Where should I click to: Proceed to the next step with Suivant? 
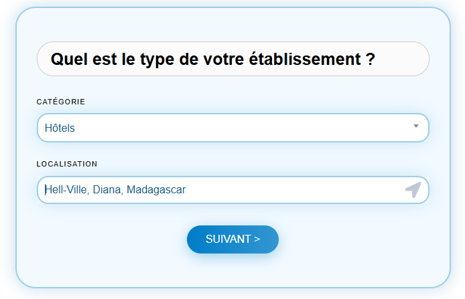click(232, 239)
